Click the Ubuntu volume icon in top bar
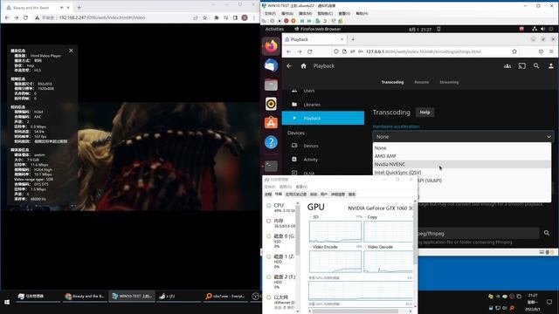Screen dimensions: 559x314 click(x=542, y=29)
